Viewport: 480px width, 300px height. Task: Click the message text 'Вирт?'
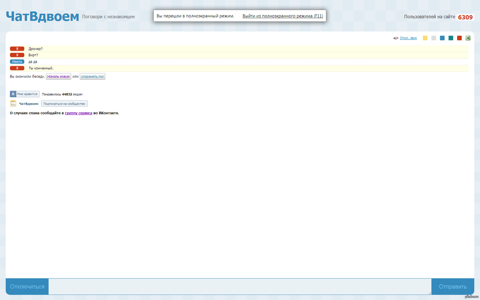pos(33,55)
